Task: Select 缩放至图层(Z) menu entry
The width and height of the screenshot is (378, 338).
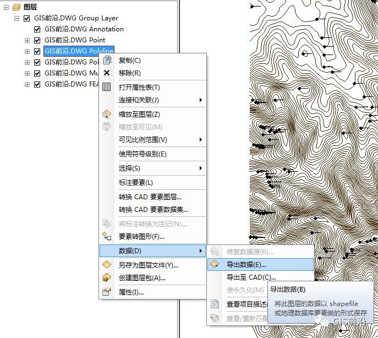Action: (153, 115)
